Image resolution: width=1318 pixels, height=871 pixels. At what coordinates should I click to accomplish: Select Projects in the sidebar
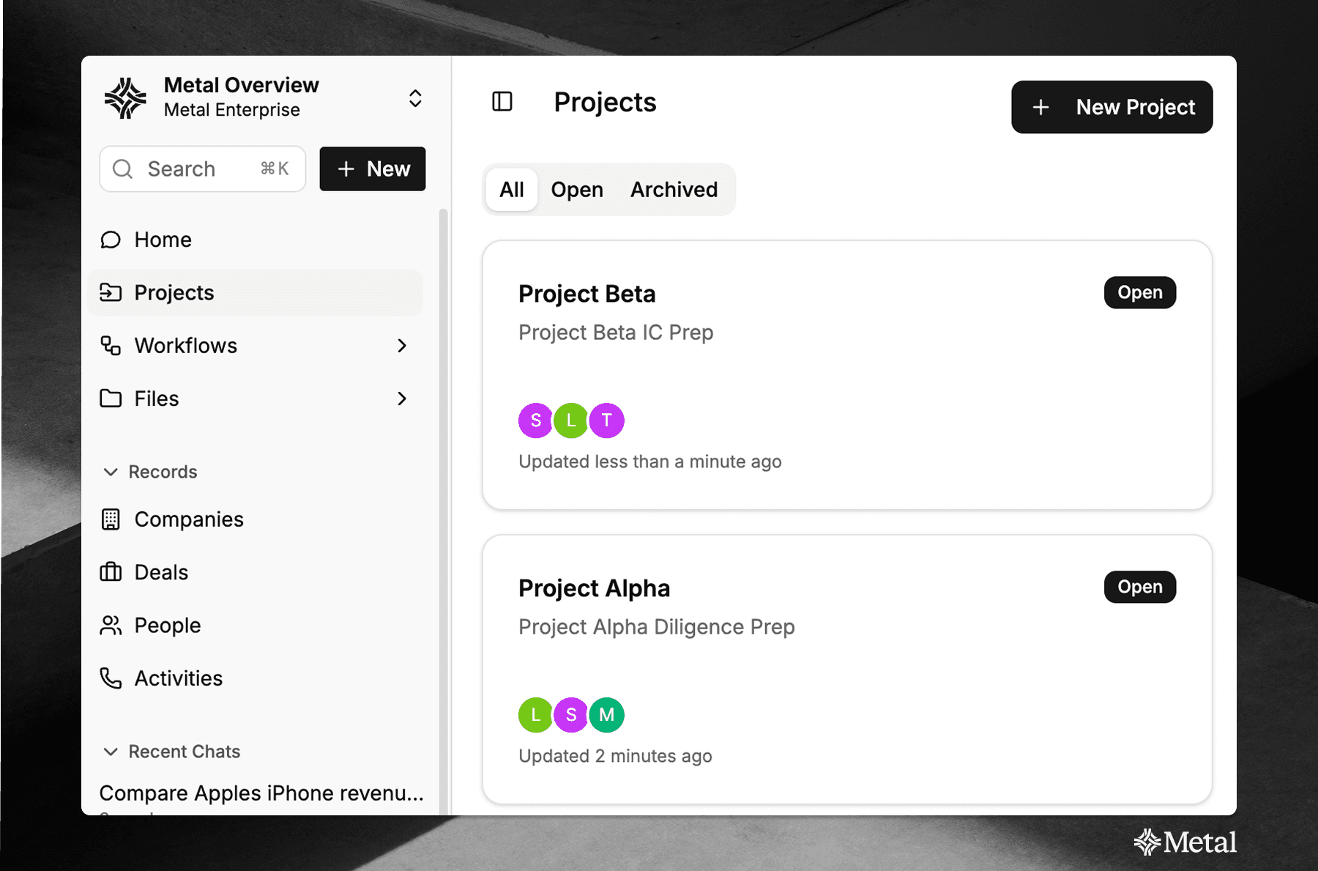coord(255,292)
